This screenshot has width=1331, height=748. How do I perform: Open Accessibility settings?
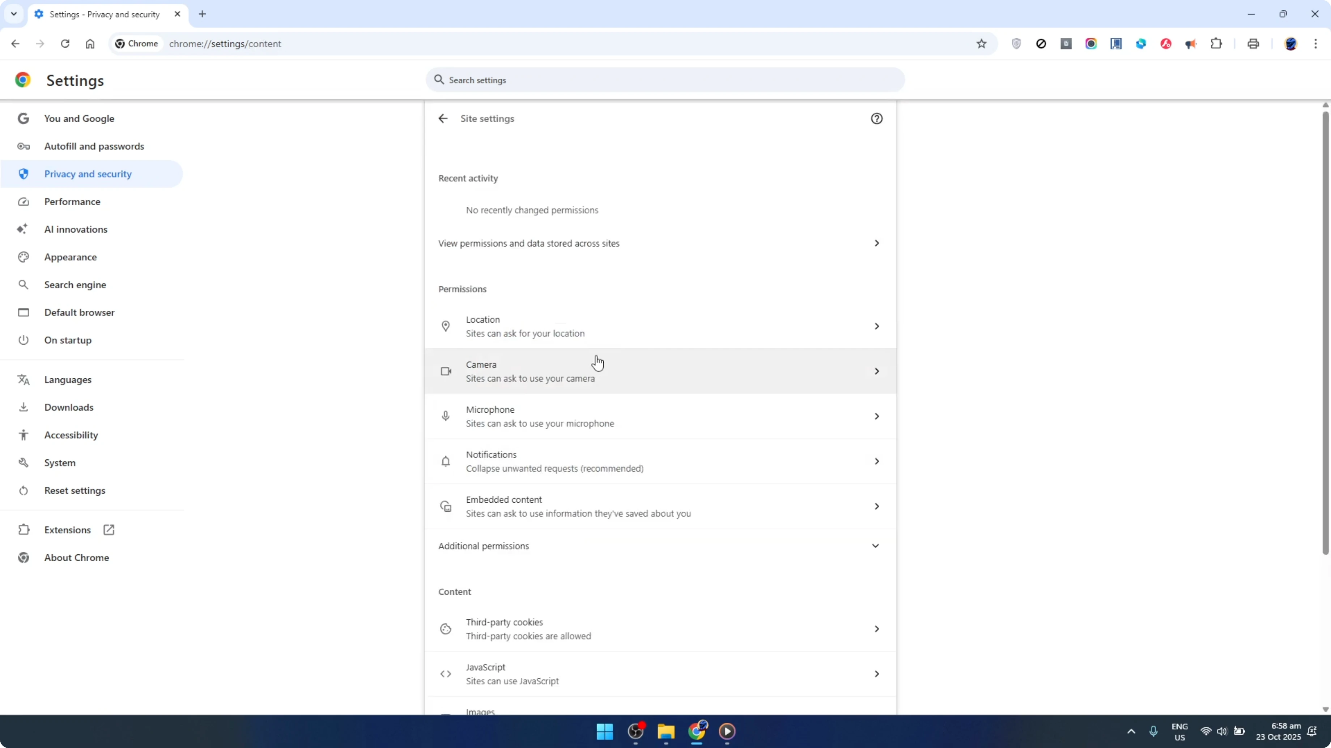point(92,435)
